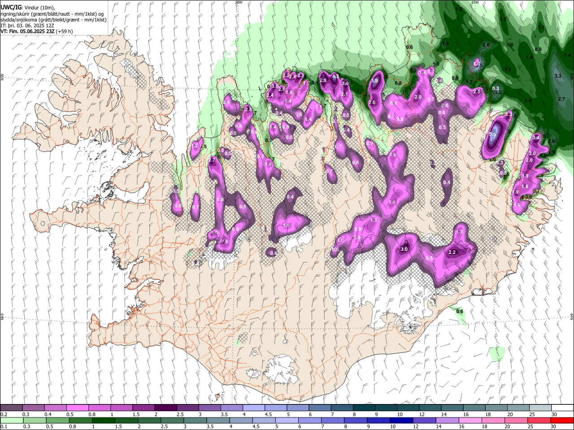Pick the snowfall legend swatch labelled 9
574x430 pixels.
pyautogui.click(x=386, y=408)
